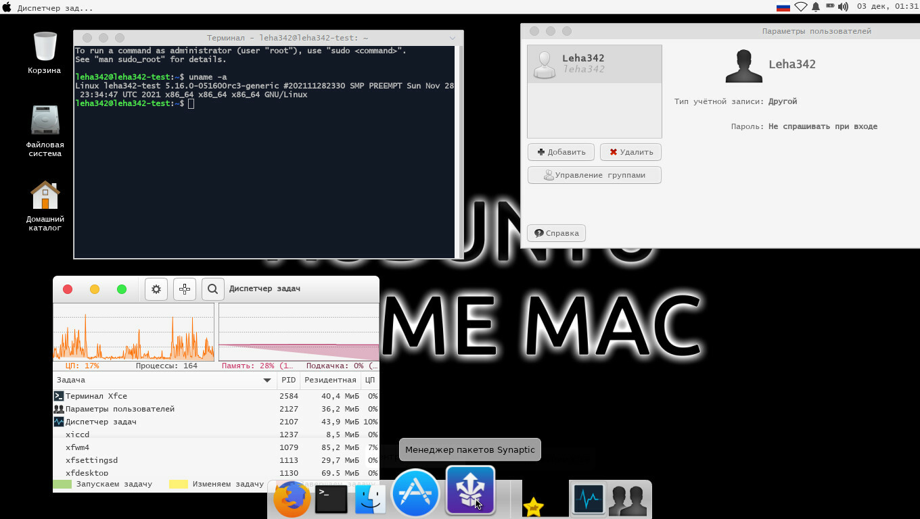Minimize Task Manager with yellow button
This screenshot has height=519, width=920.
point(95,289)
